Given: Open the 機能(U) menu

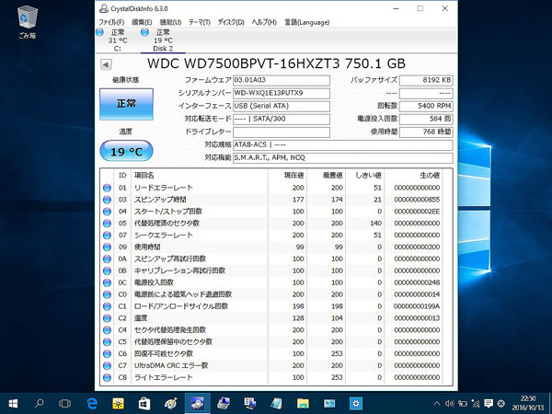Looking at the screenshot, I should pos(170,22).
